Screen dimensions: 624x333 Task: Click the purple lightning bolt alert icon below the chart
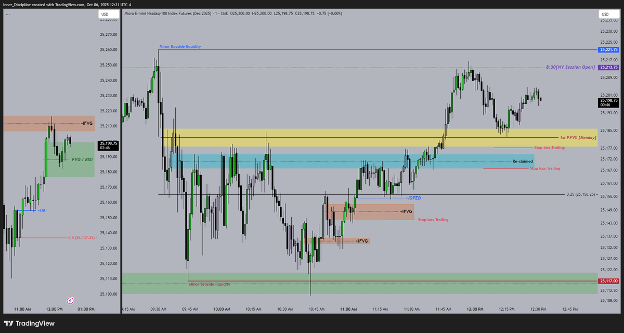click(69, 300)
